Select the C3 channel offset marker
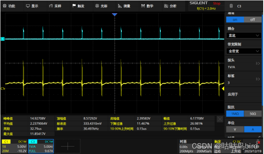This screenshot has height=154, width=264. coord(2,39)
